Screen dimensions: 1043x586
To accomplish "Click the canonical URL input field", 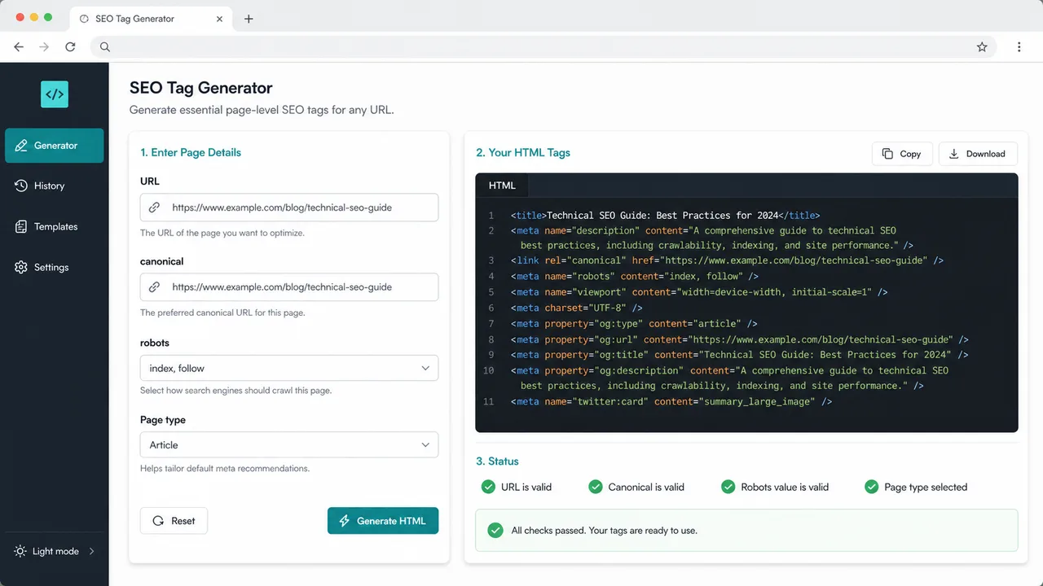I will [289, 287].
